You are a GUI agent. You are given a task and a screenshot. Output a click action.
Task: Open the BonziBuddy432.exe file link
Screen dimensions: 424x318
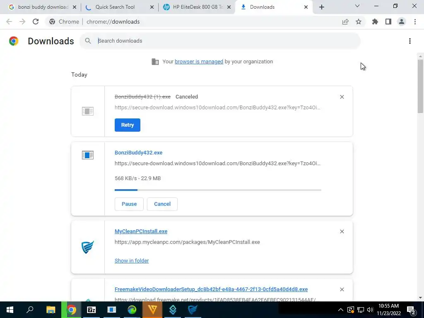tap(138, 152)
